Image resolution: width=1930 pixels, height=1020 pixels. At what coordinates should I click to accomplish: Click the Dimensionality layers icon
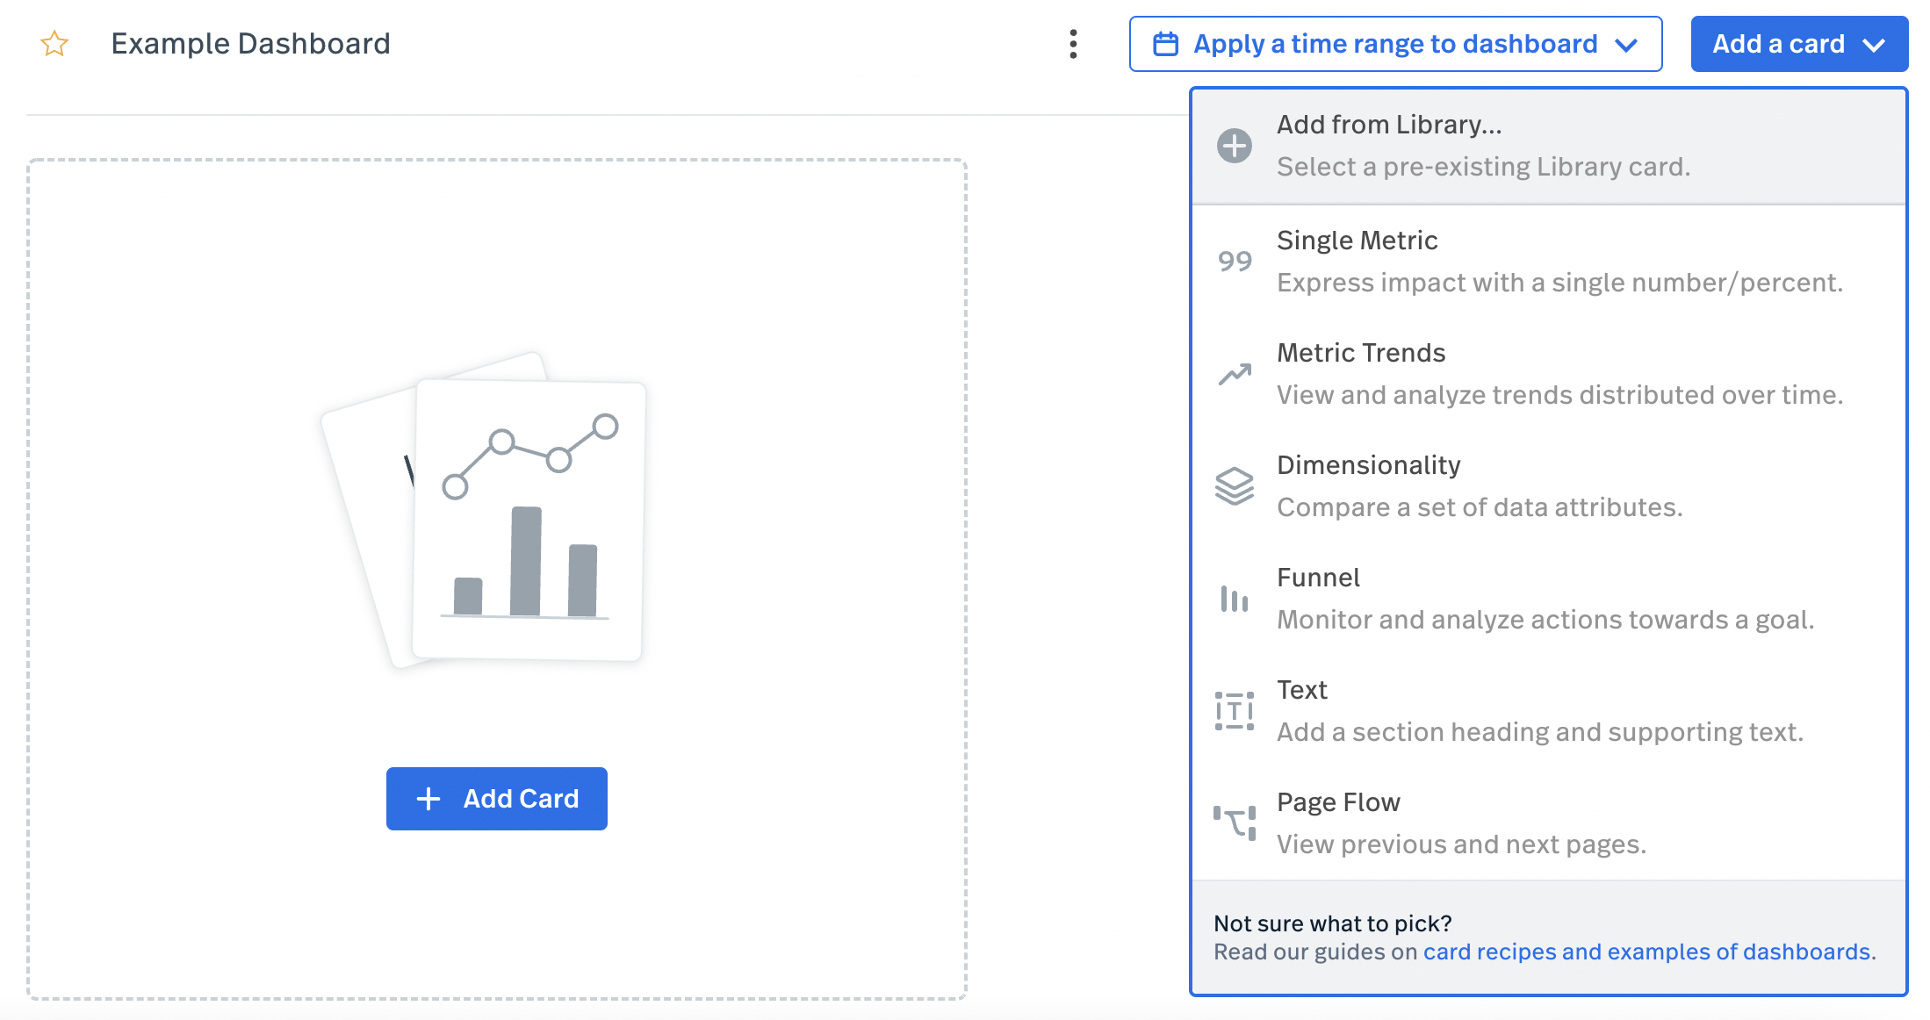(x=1234, y=486)
